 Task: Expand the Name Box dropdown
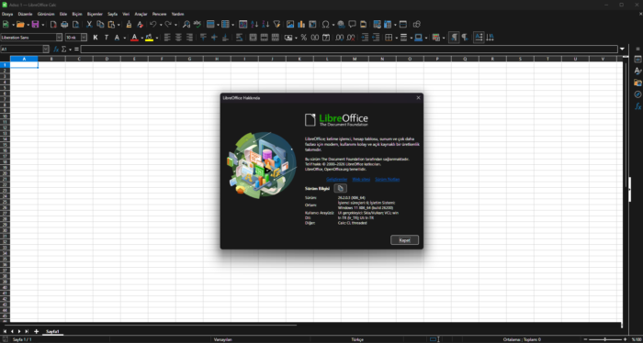pos(46,50)
